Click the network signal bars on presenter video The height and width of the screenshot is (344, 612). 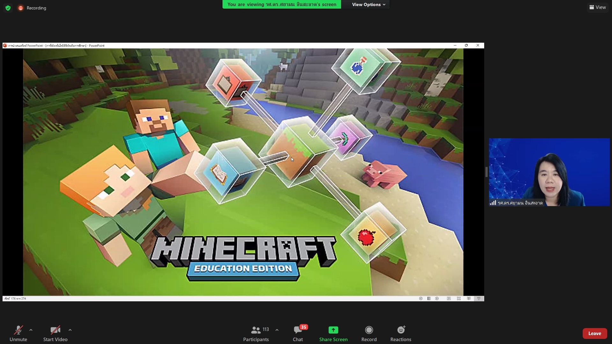pos(493,203)
